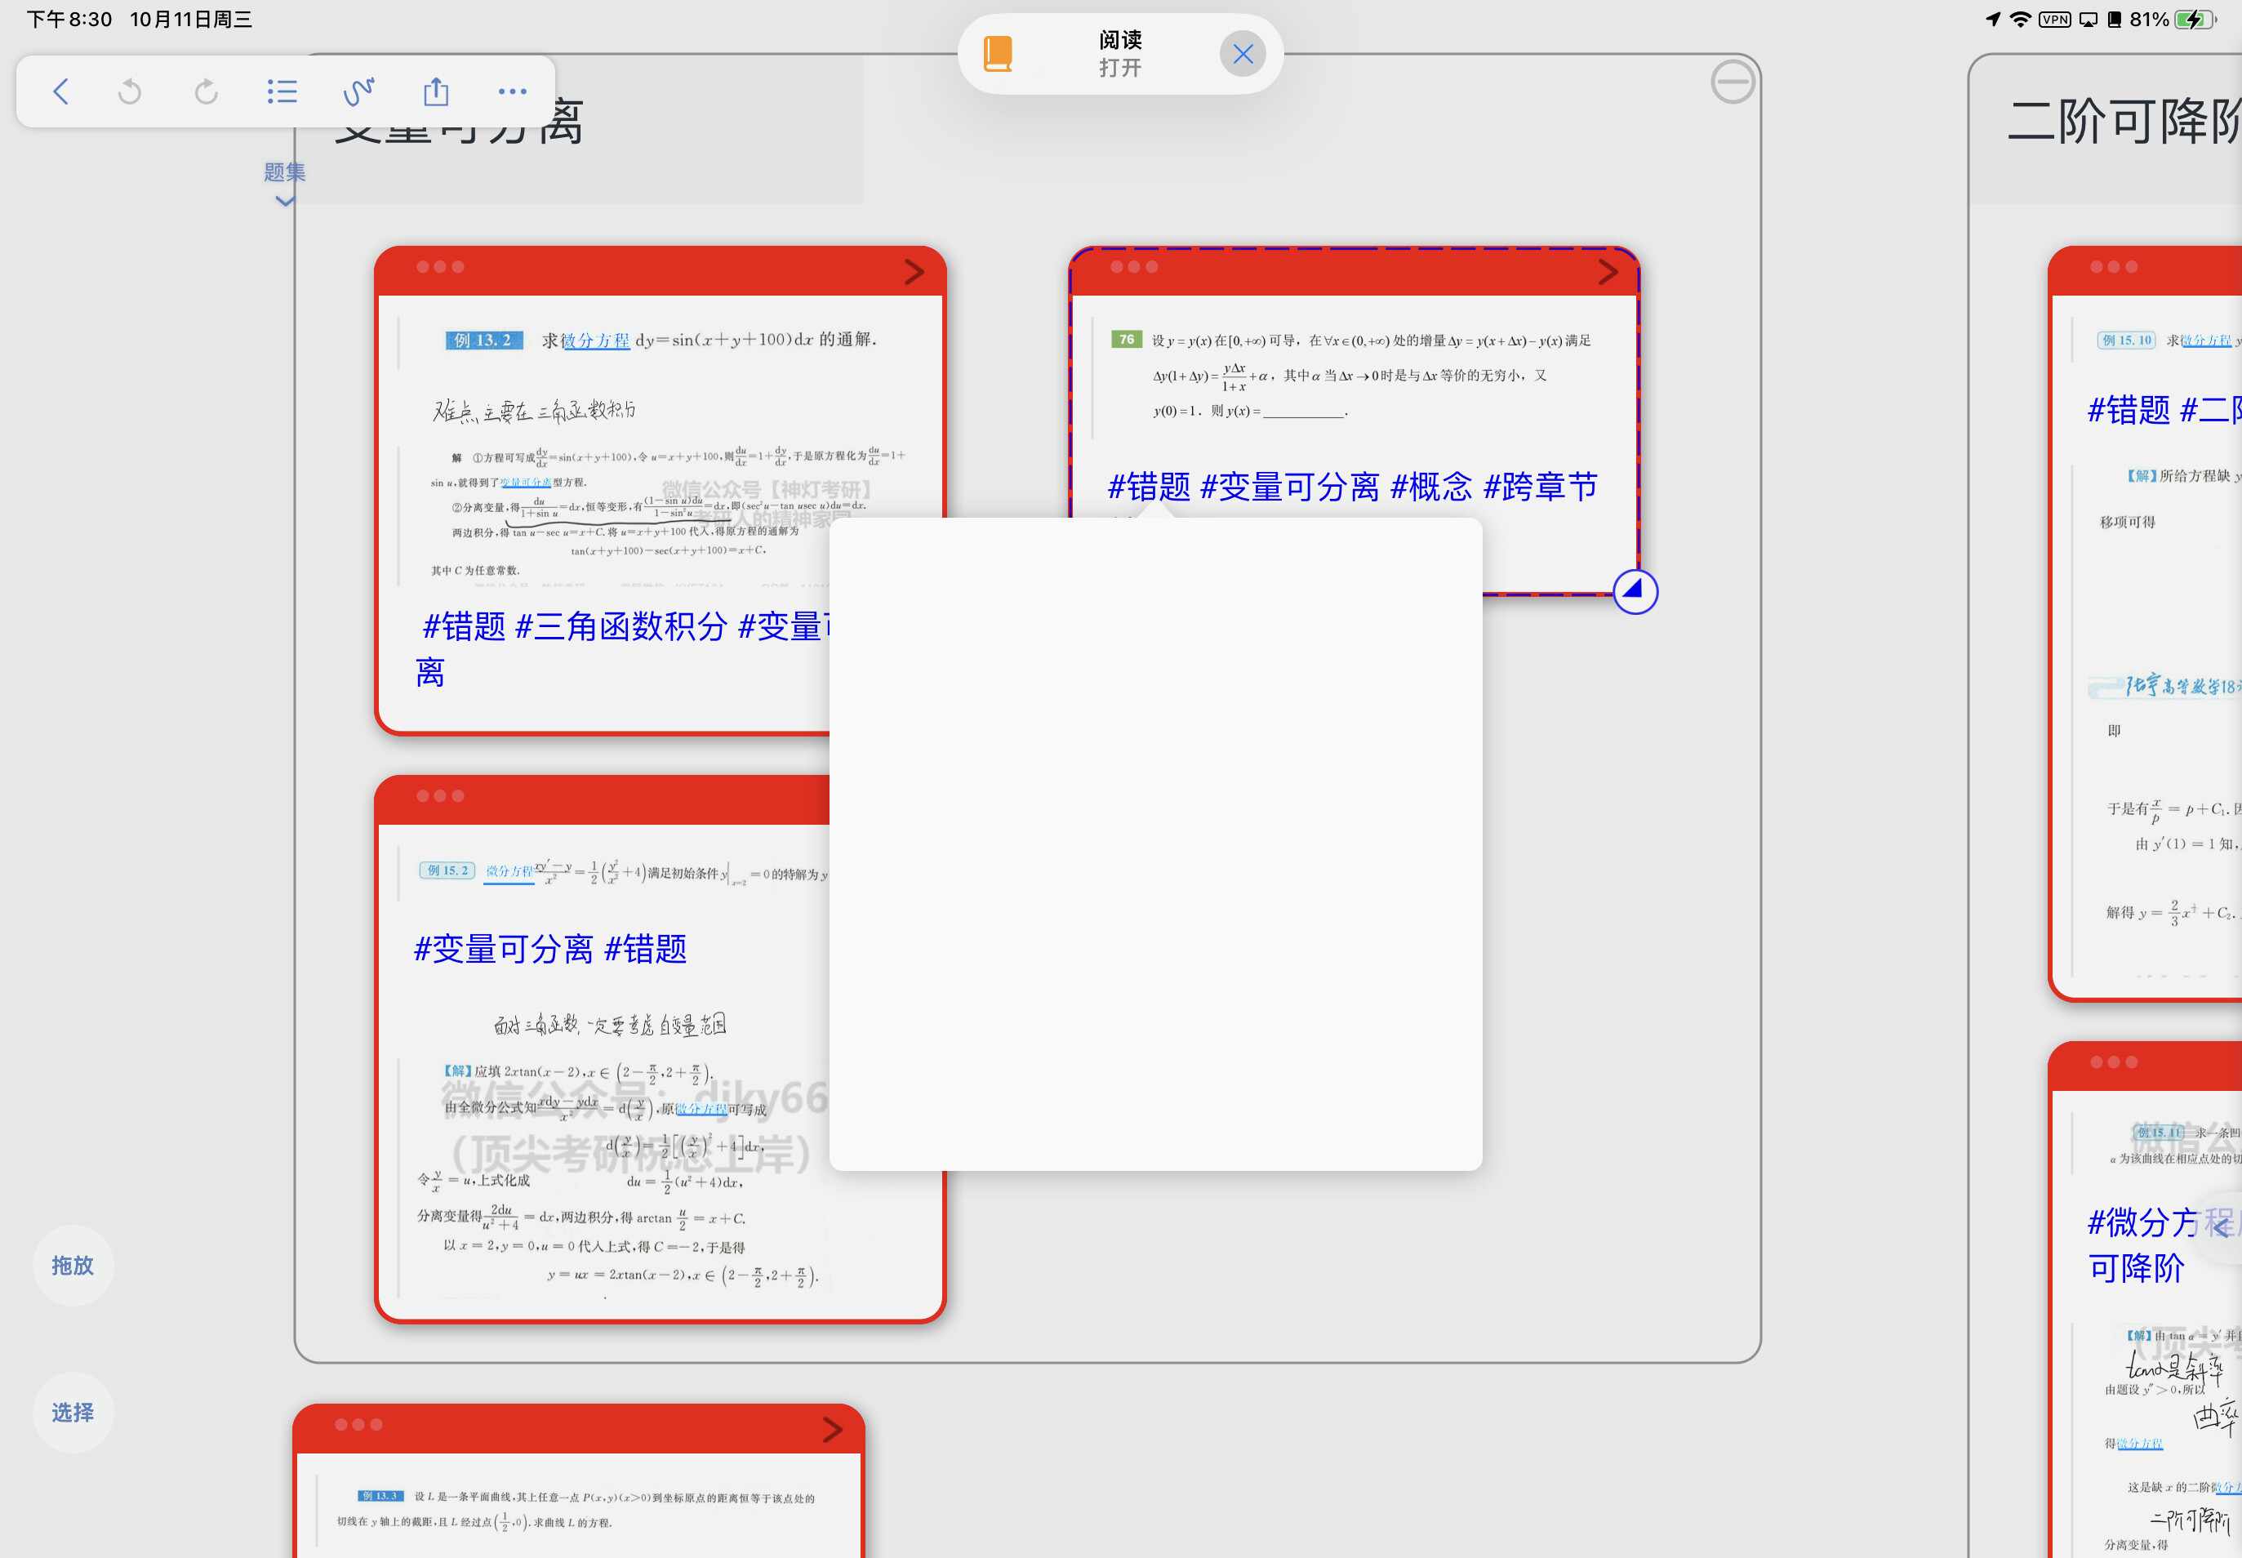This screenshot has height=1558, width=2242.
Task: Grab the blue resize handle of card 76
Action: tap(1635, 590)
